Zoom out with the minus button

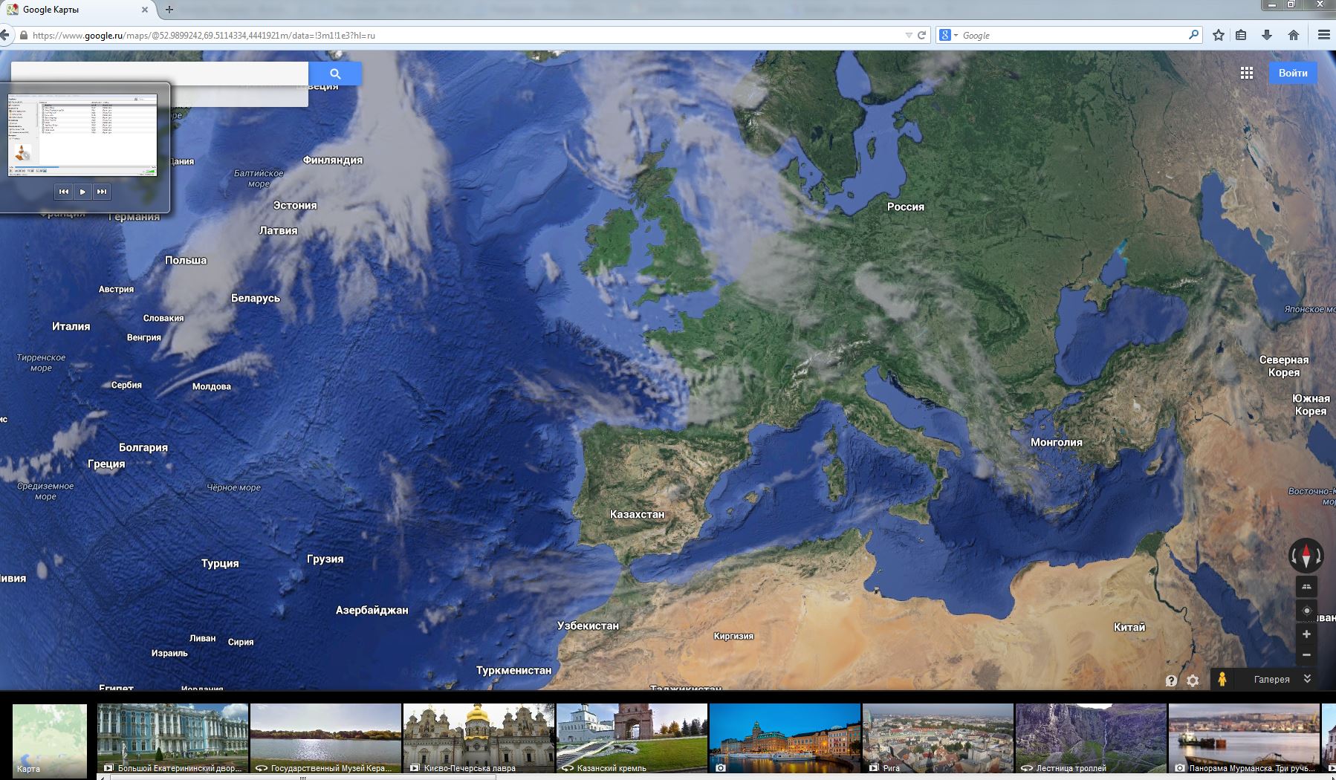(1306, 654)
